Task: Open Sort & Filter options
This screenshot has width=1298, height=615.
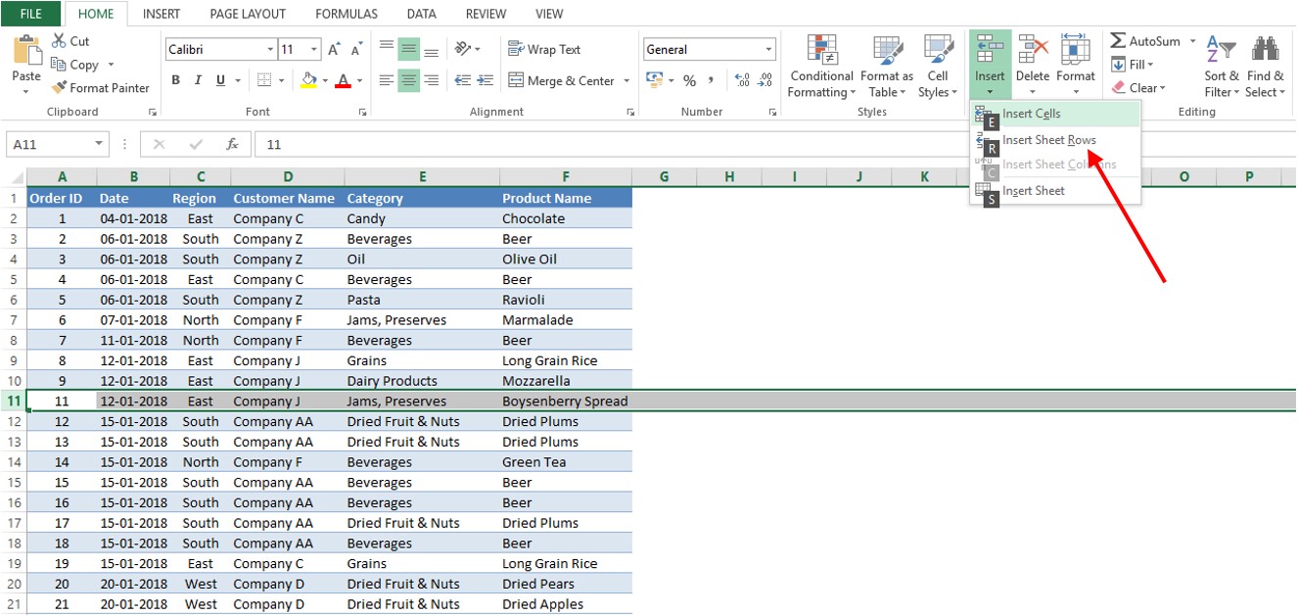Action: 1221,69
